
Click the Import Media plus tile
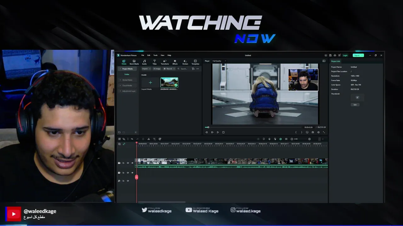pyautogui.click(x=150, y=83)
